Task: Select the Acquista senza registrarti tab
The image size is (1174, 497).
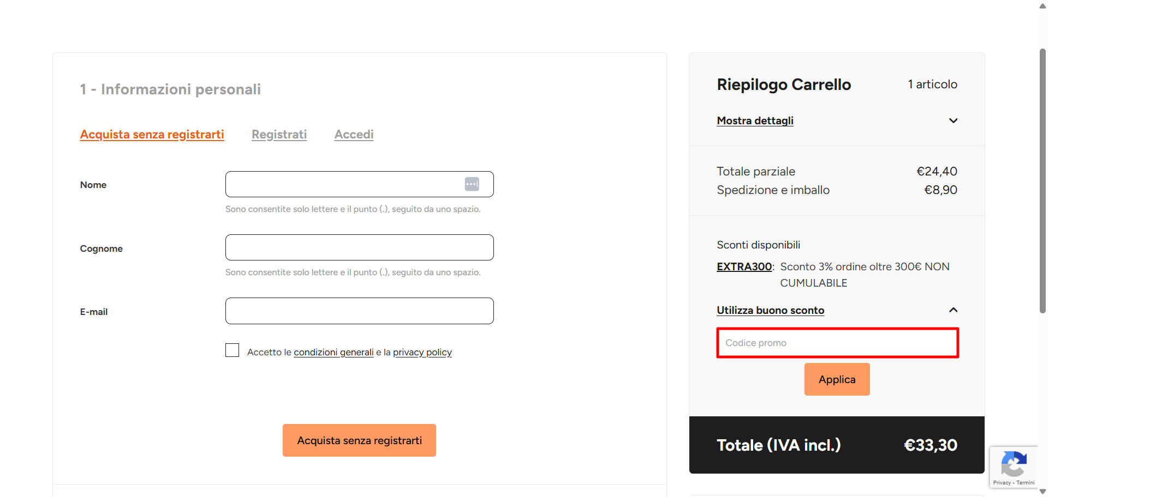Action: [x=152, y=134]
